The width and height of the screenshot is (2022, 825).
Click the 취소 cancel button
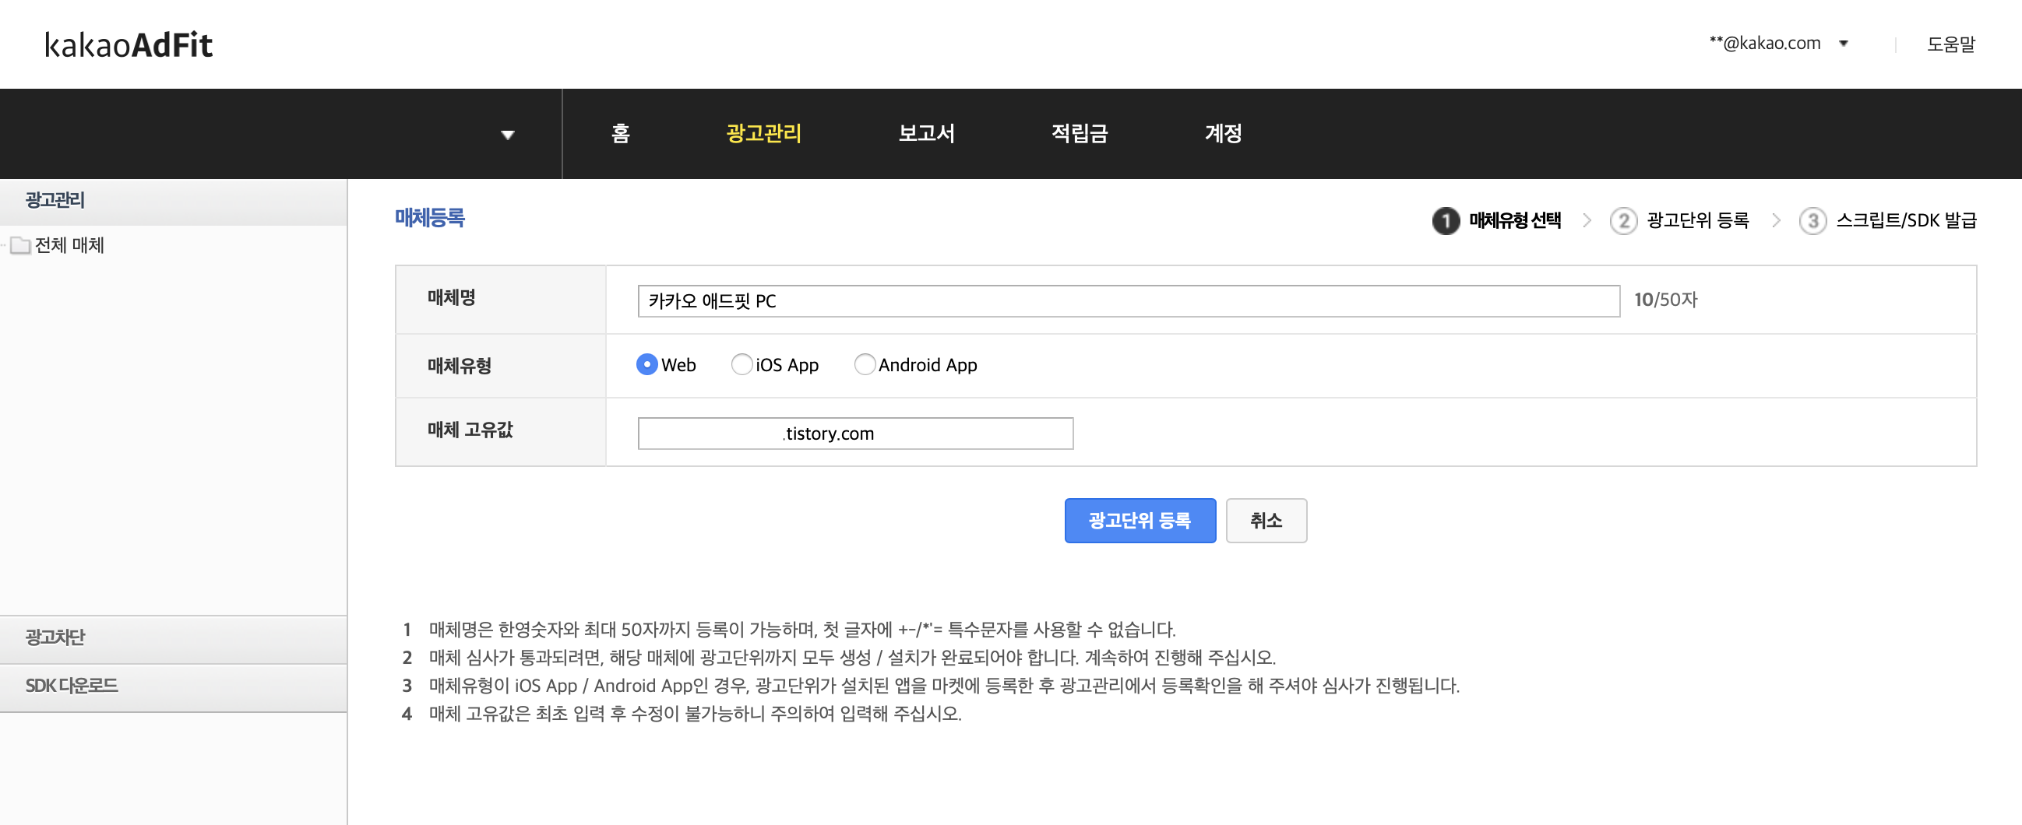(x=1266, y=520)
